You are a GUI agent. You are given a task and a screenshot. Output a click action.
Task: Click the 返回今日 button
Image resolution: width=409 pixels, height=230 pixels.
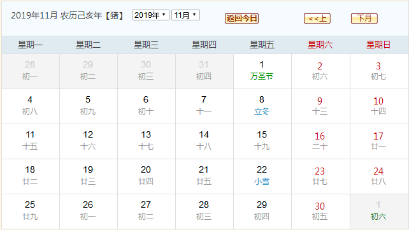click(x=241, y=18)
